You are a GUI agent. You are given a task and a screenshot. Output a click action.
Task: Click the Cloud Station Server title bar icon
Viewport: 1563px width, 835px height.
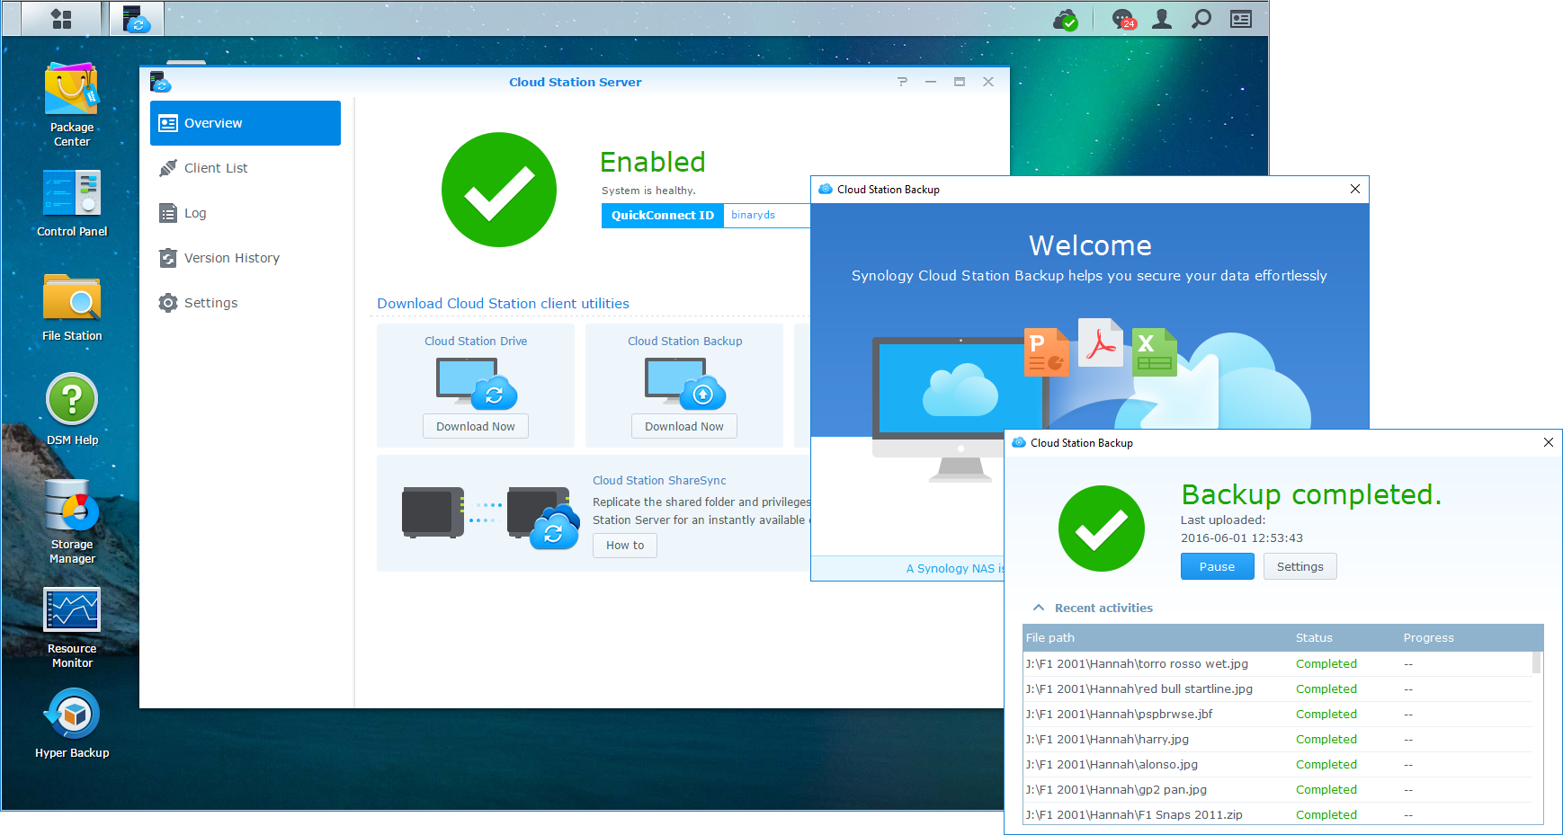(x=160, y=82)
